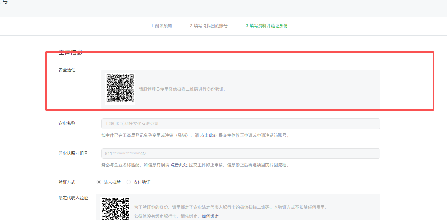This screenshot has width=447, height=220.
Task: Select the 法人扫脸 verification option
Action: 109,182
